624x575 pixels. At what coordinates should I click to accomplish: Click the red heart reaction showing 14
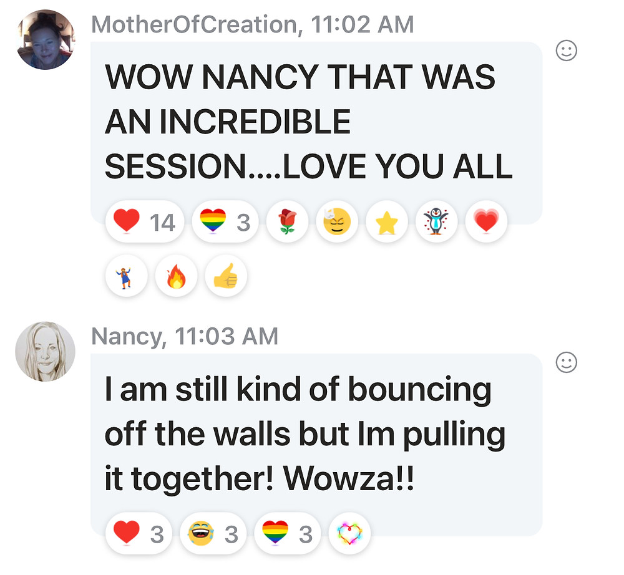[x=145, y=221]
